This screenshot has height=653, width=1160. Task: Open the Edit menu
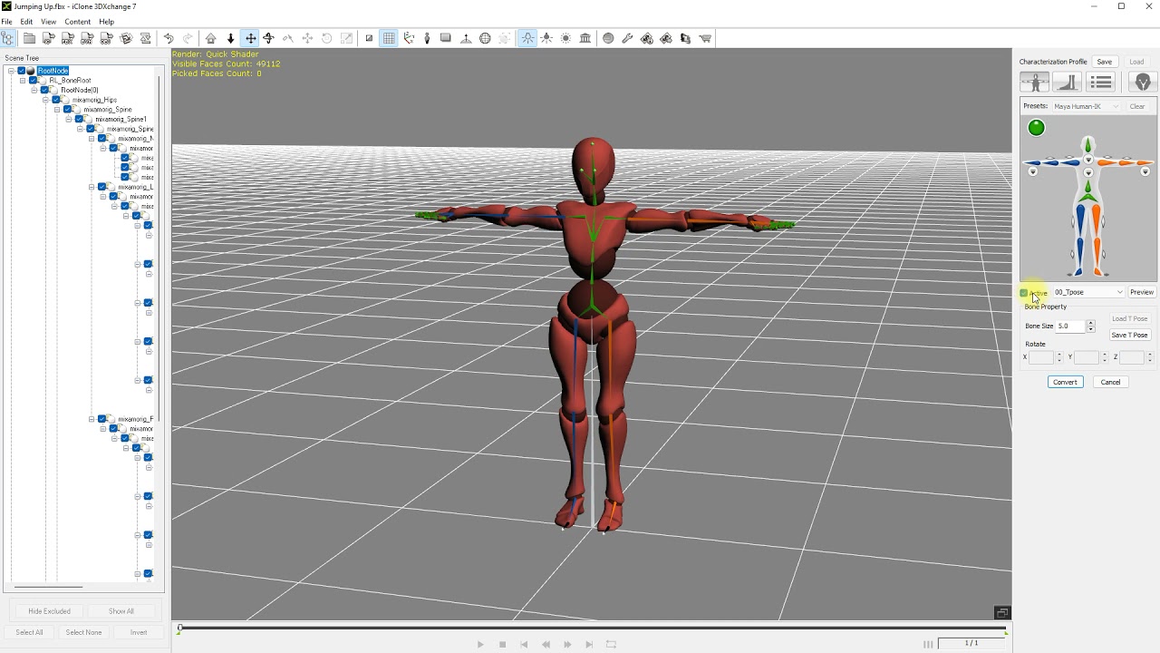(26, 22)
